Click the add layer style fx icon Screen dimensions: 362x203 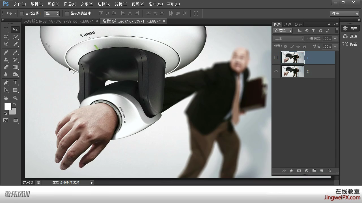[292, 171]
